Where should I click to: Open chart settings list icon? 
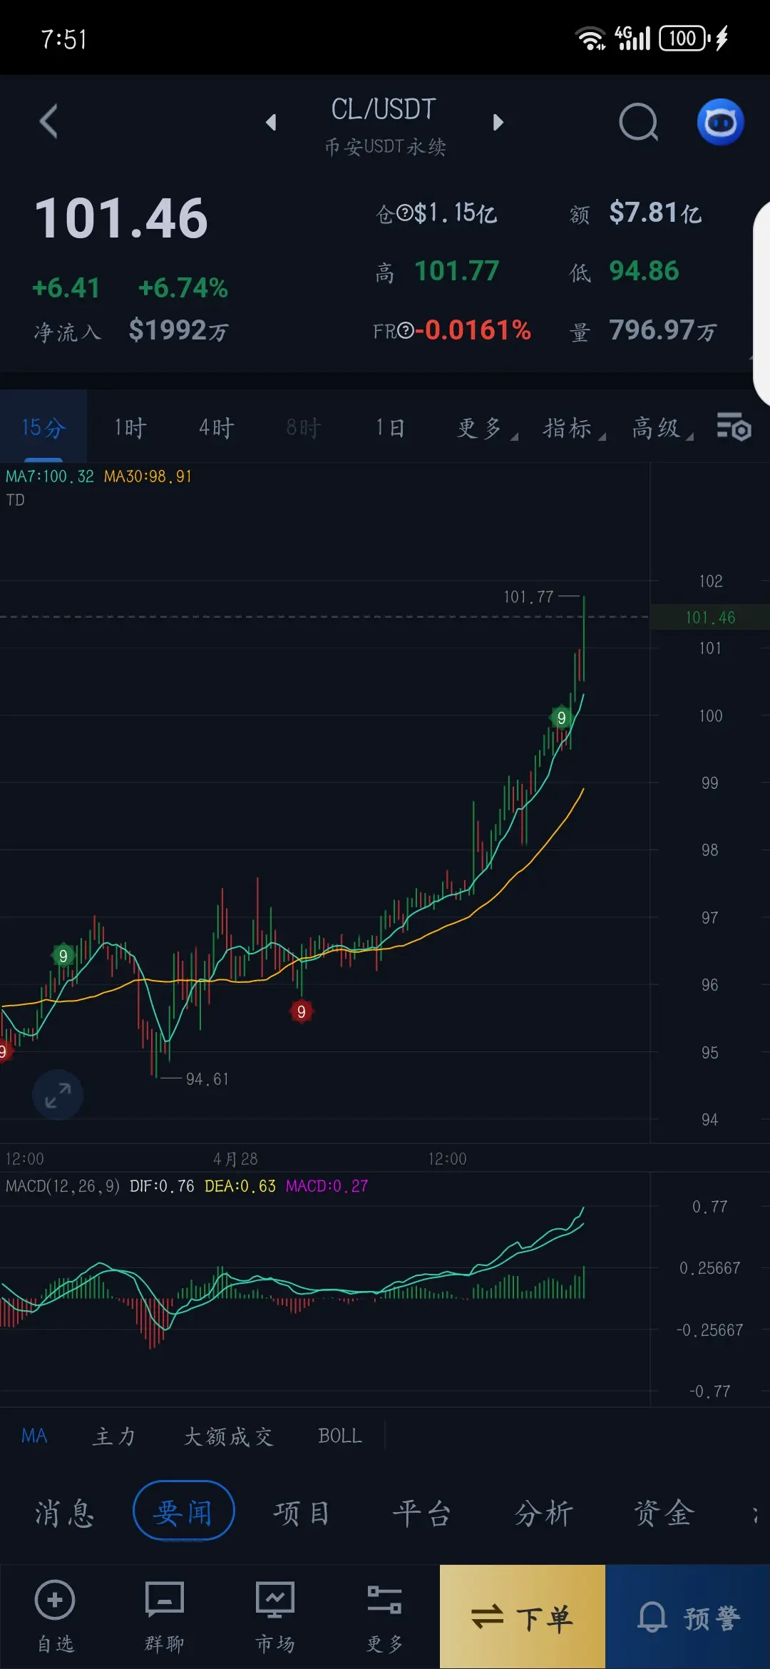pos(734,427)
